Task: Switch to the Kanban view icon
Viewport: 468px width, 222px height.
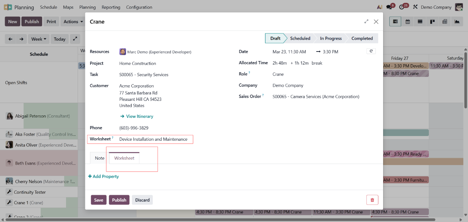Action: coord(432,22)
